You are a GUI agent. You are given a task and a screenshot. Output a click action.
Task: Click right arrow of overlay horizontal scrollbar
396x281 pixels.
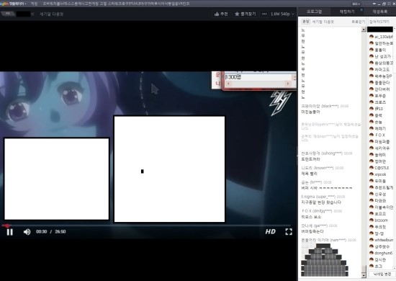(x=288, y=84)
